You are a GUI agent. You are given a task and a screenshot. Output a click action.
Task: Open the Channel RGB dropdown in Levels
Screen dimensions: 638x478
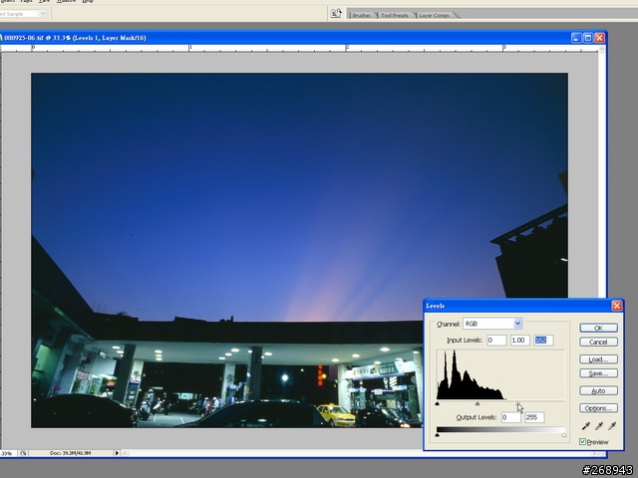[492, 324]
